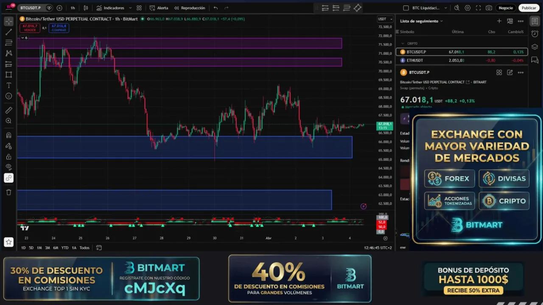This screenshot has height=305, width=543.
Task: Toggle hide all drawings eye icon
Action: (8, 167)
